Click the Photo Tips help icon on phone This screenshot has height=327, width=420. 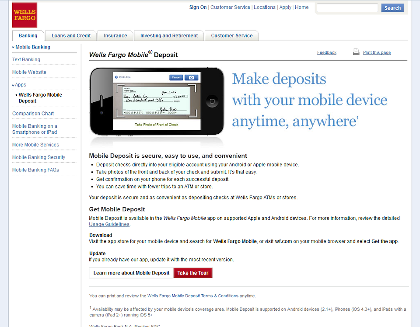[116, 77]
